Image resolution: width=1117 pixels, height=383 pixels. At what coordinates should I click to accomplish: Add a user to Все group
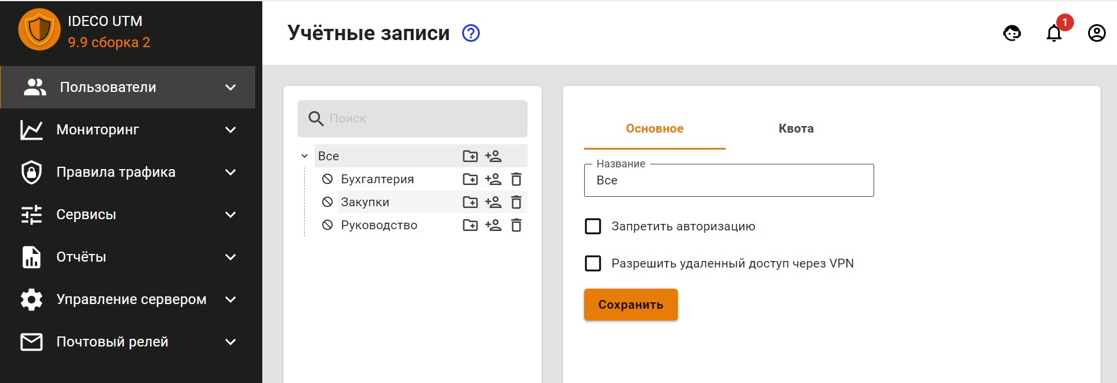coord(493,156)
